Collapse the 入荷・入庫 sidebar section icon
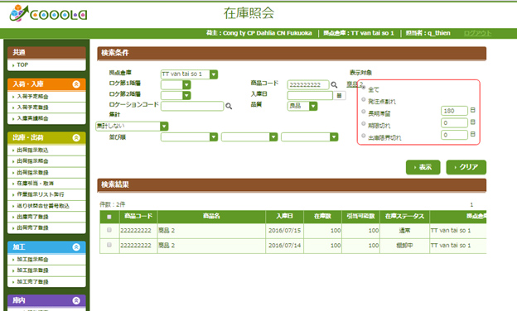This screenshot has width=517, height=311. click(76, 84)
